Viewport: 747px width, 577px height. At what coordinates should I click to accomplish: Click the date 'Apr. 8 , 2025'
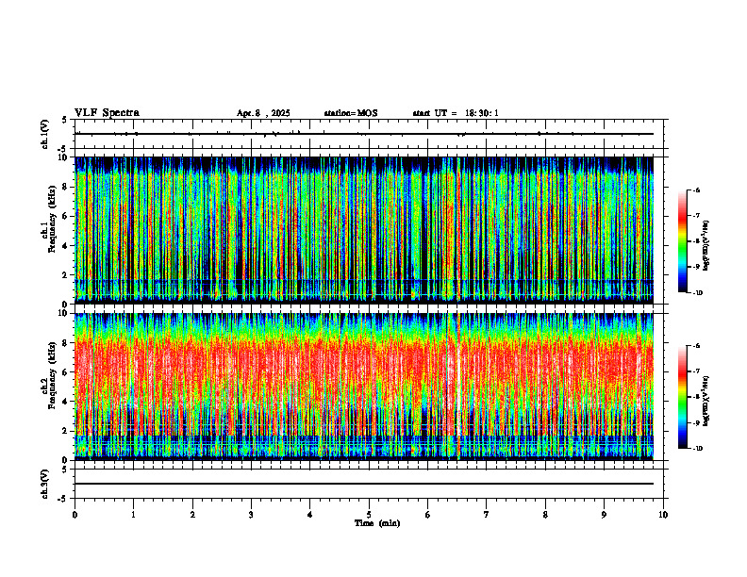click(x=263, y=113)
